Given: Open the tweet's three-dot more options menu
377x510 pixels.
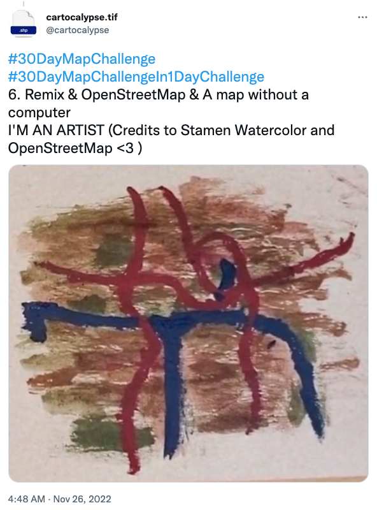Looking at the screenshot, I should [x=362, y=17].
